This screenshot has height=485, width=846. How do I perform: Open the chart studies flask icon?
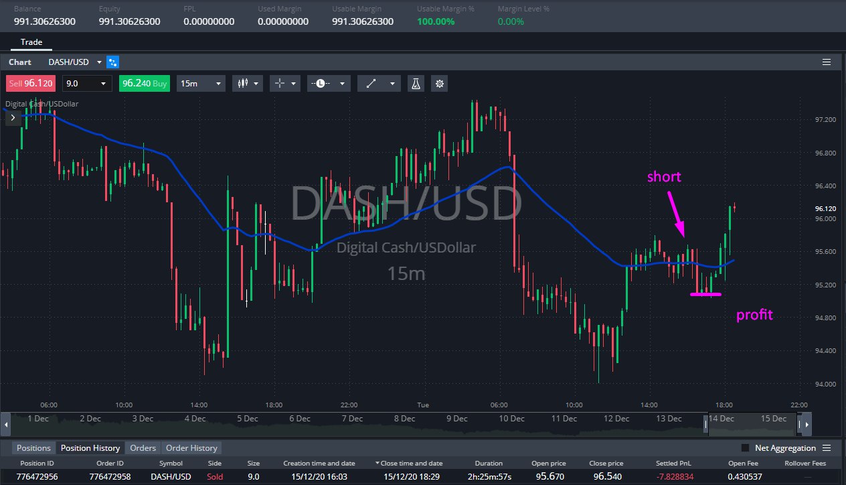[416, 84]
